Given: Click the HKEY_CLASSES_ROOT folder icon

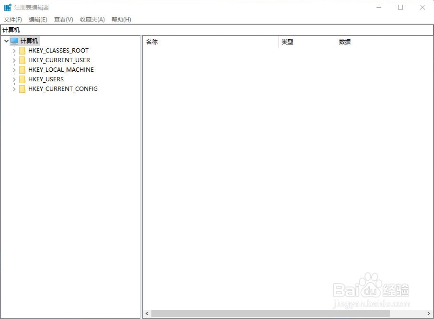Looking at the screenshot, I should [23, 50].
